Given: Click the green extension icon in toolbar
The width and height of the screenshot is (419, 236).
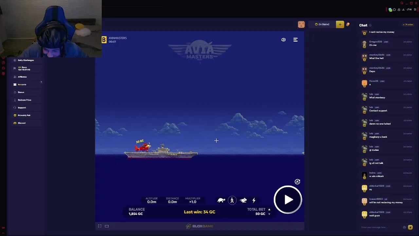Looking at the screenshot, I should pos(390,10).
